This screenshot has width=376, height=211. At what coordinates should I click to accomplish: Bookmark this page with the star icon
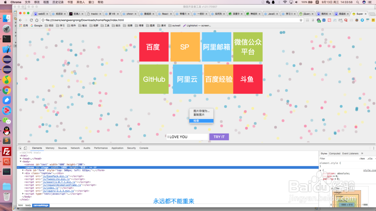(x=301, y=20)
